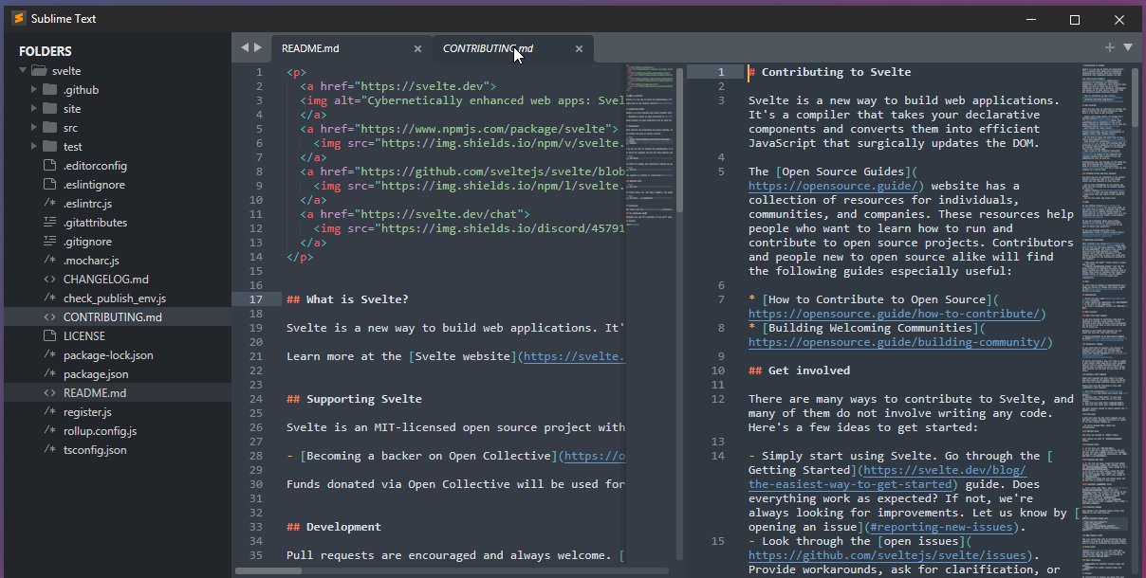Expand the site folder
1146x578 pixels.
[x=34, y=109]
